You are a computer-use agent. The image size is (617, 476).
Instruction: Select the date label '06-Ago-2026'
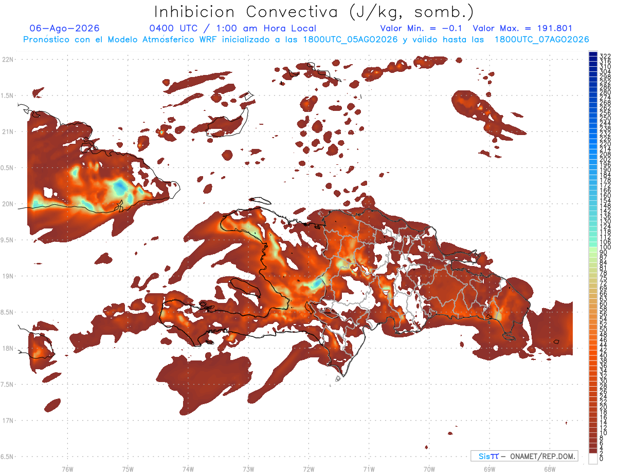point(64,29)
